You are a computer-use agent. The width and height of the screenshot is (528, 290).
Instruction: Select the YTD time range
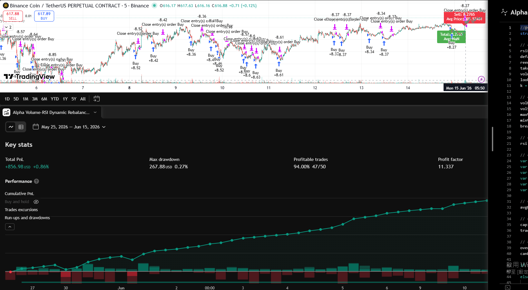click(x=55, y=99)
